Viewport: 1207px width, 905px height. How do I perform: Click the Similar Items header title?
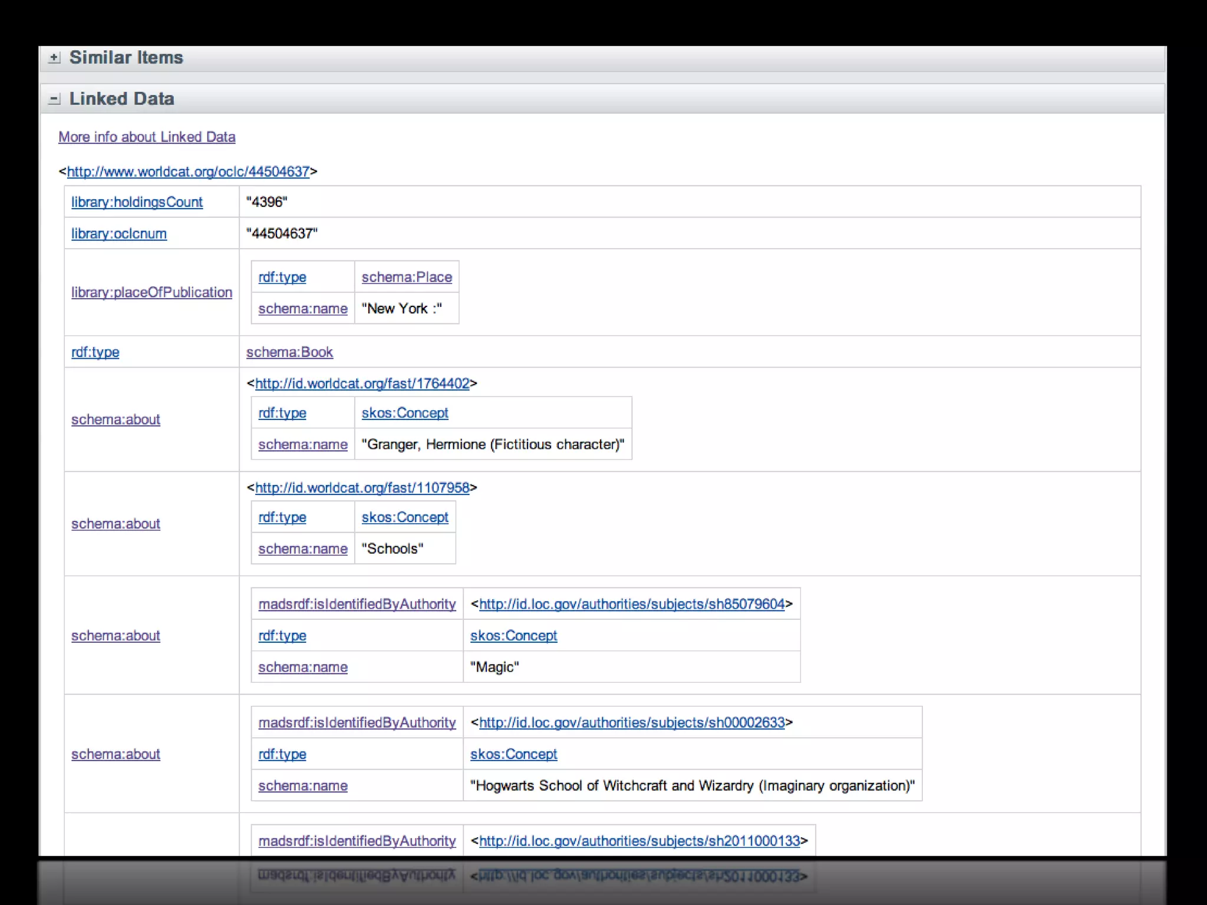[x=126, y=58]
